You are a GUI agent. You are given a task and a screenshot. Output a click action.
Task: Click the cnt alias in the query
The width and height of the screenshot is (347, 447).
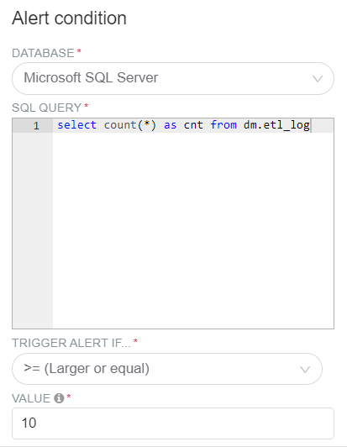(193, 125)
